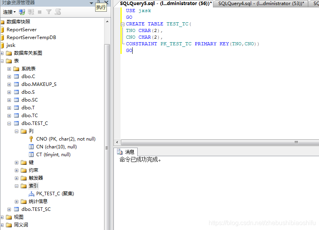
Task: Click the filter funnel icon
Action: click(49, 12)
